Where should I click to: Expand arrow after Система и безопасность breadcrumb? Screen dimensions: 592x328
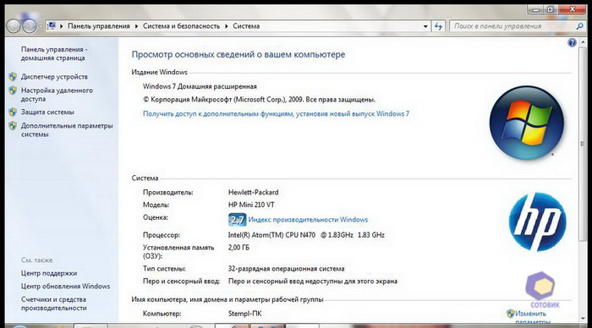pyautogui.click(x=226, y=26)
